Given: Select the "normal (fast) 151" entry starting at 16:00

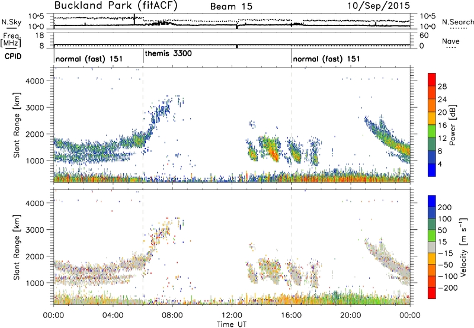Looking at the screenshot, I should click(x=326, y=59).
